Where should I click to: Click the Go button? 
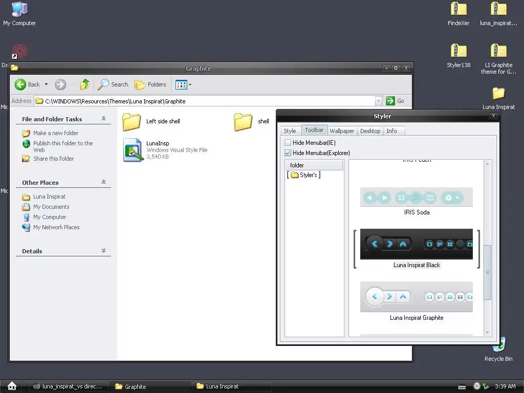[395, 101]
